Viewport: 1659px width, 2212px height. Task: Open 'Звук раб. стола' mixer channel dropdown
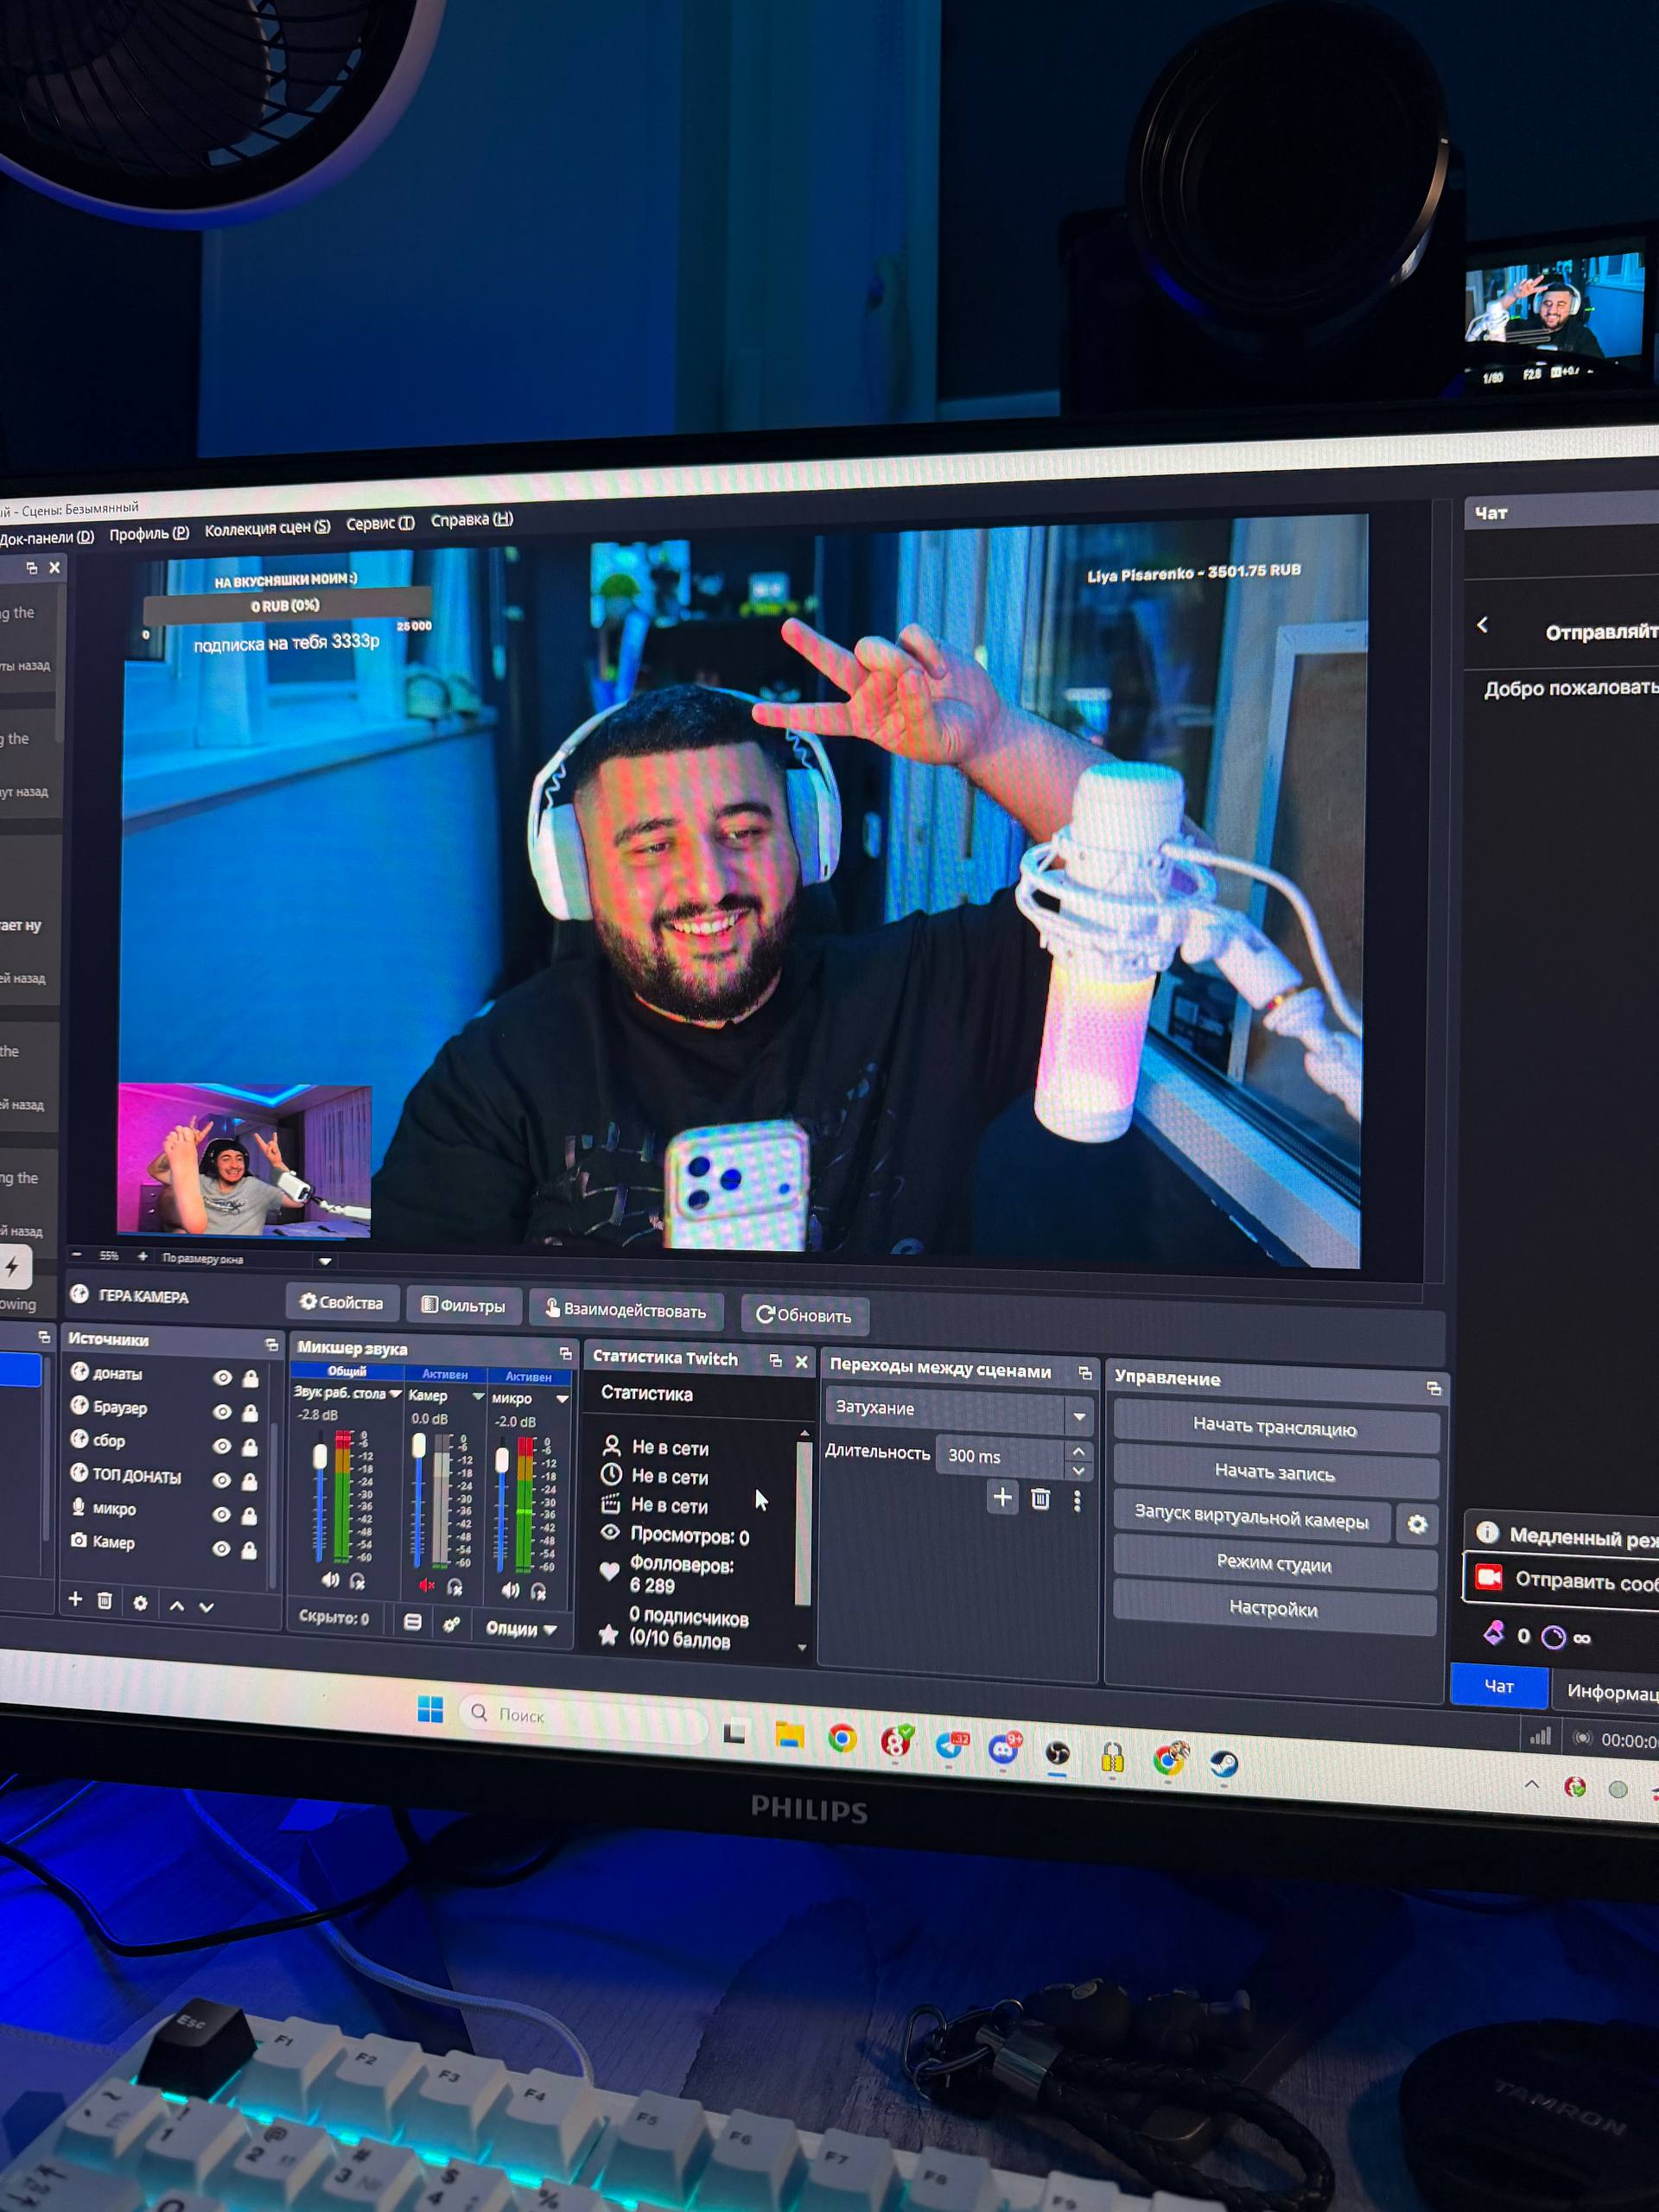(x=395, y=1393)
